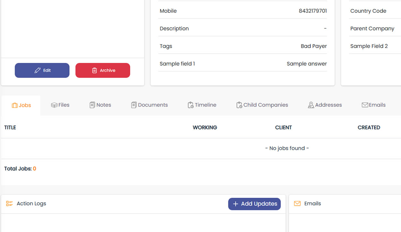Screen dimensions: 401x232
Task: Click the Total Jobs count
Action: (34, 169)
